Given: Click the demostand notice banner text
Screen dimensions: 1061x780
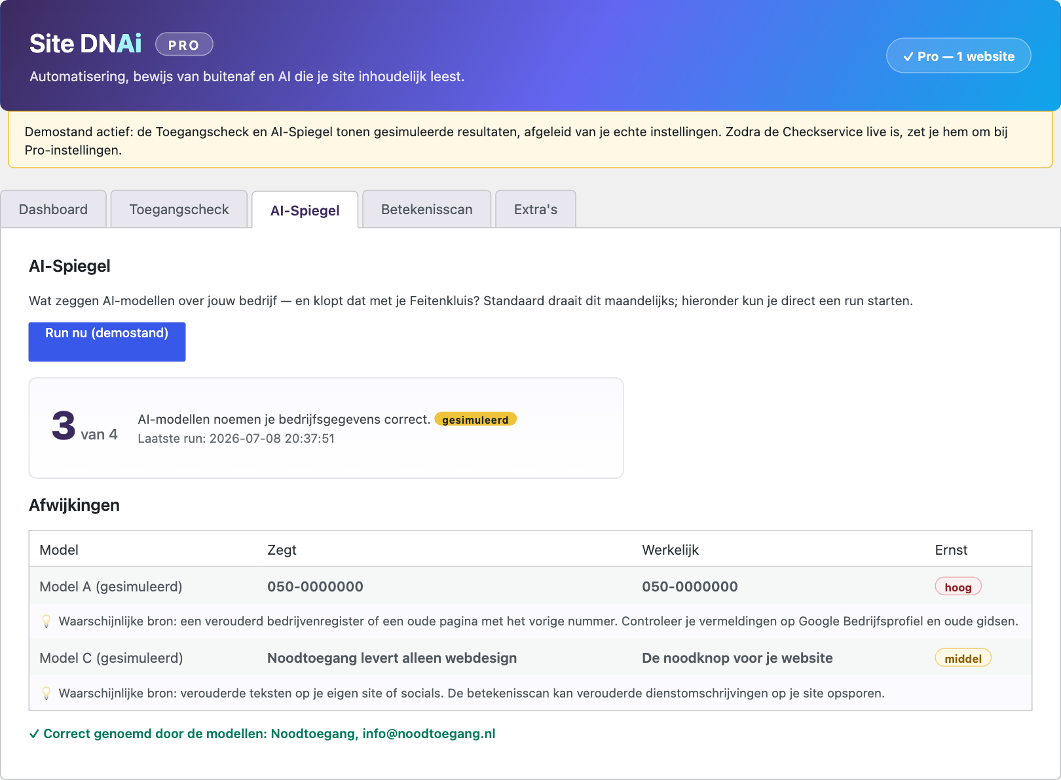Looking at the screenshot, I should click(x=516, y=141).
